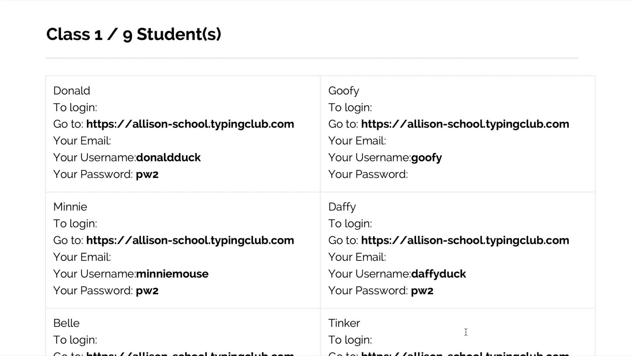
Task: Open Donald's allison-school.typingclub.com link
Action: [190, 124]
